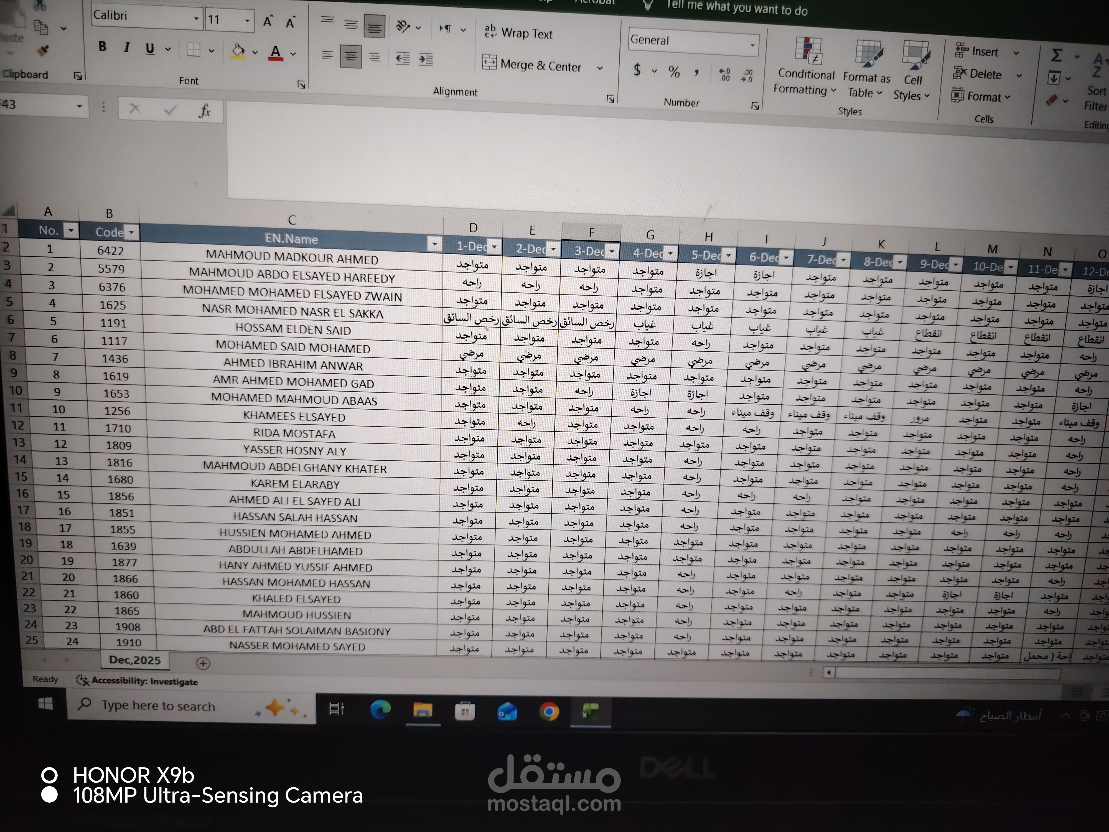Toggle Italic formatting
The width and height of the screenshot is (1109, 832).
coord(127,48)
